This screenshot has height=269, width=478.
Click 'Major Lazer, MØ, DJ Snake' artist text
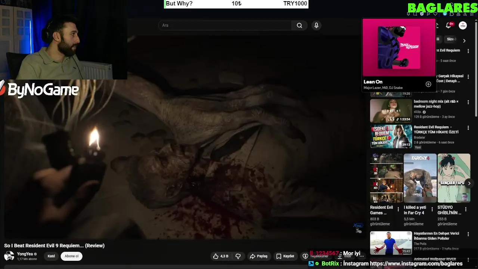(x=383, y=88)
